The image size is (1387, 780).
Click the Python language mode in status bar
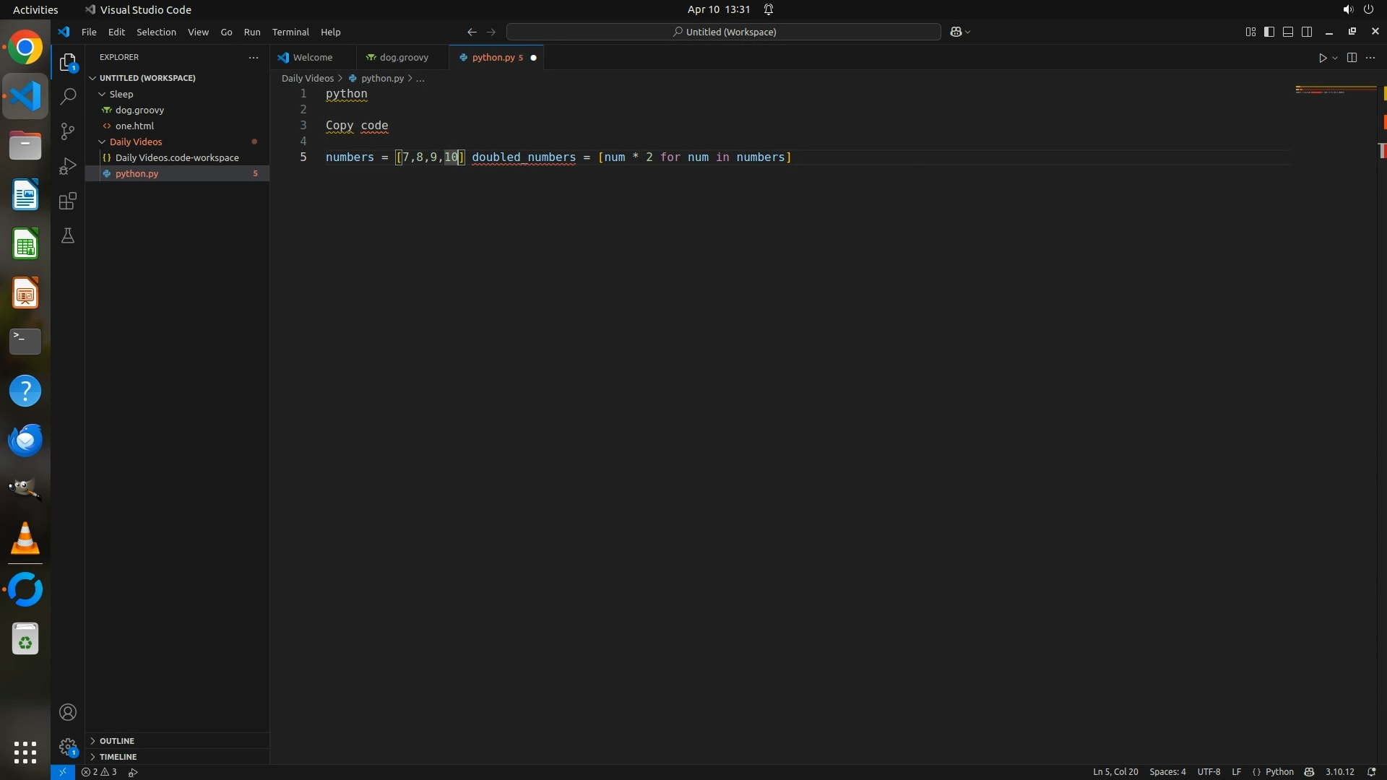pos(1279,772)
